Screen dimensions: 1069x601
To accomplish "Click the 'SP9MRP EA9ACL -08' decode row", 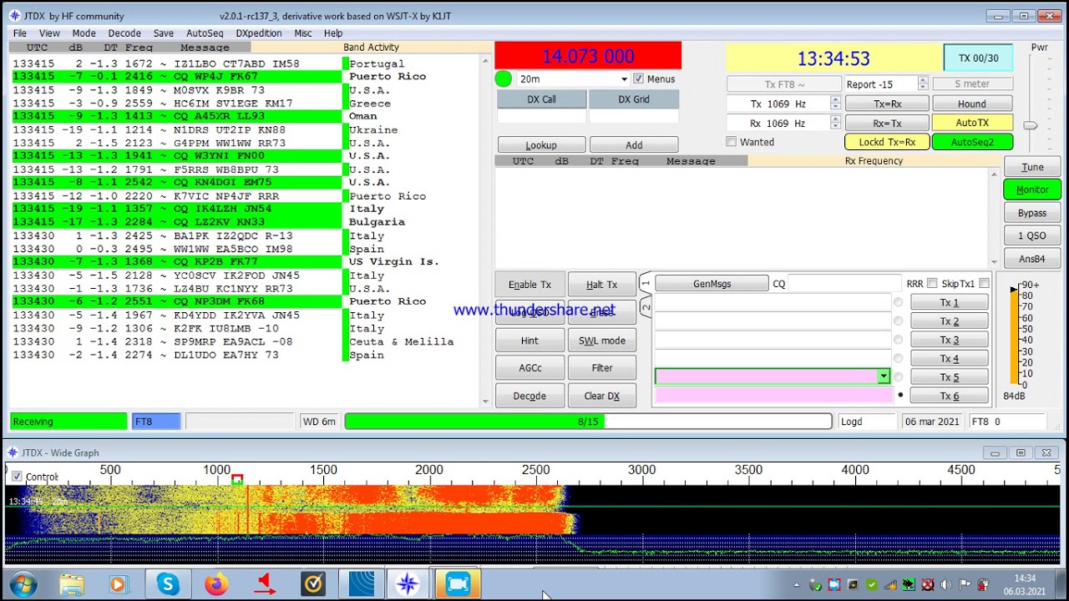I will [x=176, y=341].
